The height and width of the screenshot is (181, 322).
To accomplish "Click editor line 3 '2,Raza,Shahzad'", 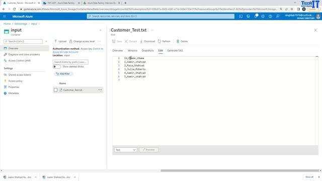I will click(134, 65).
